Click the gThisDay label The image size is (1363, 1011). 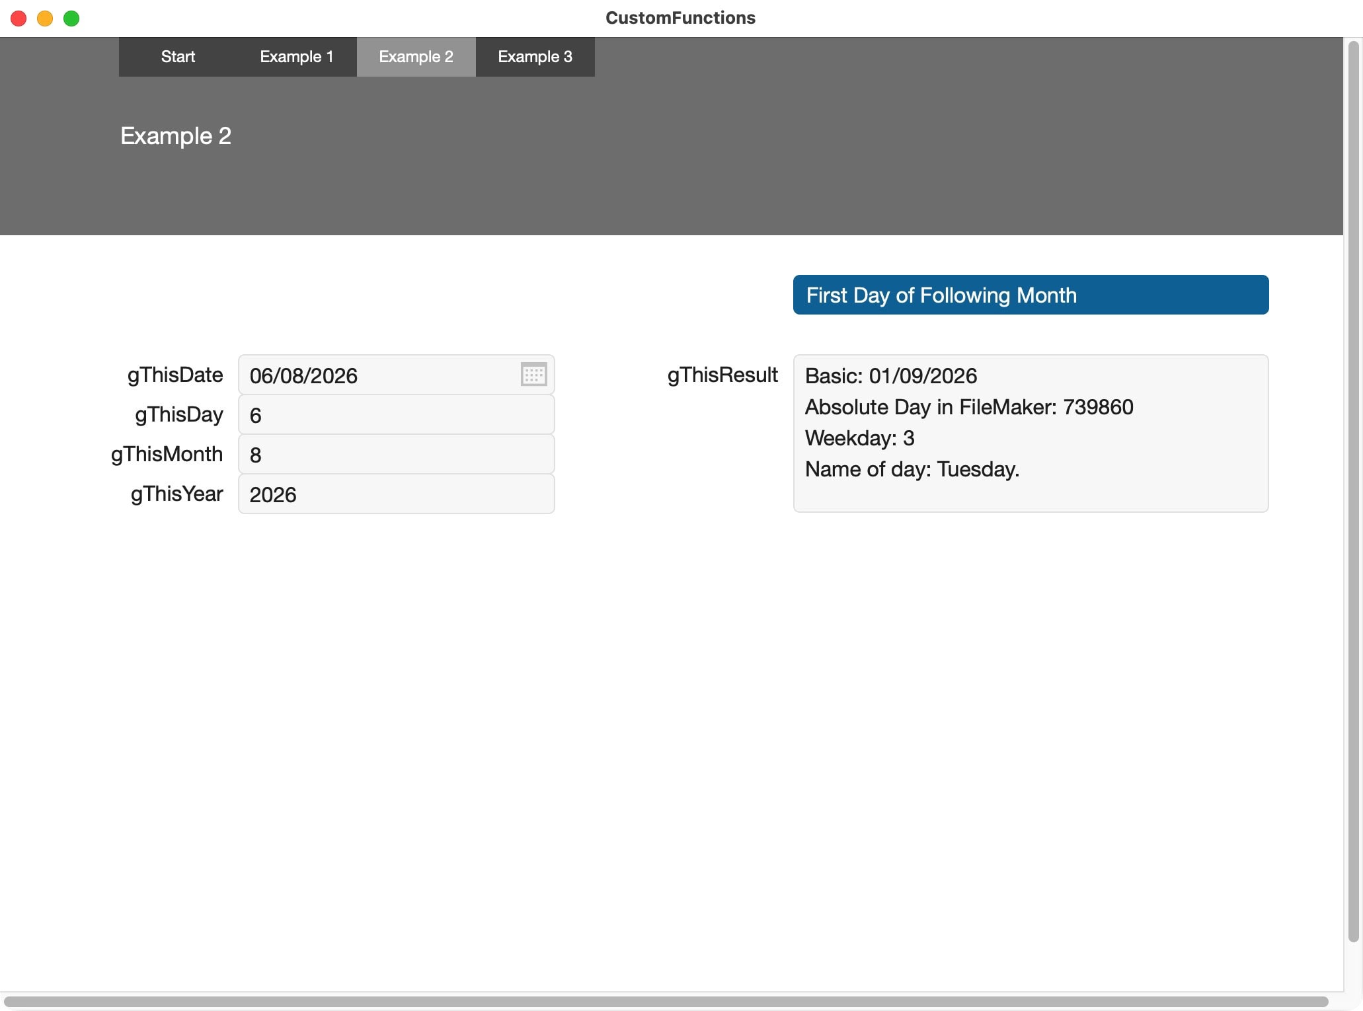179,415
